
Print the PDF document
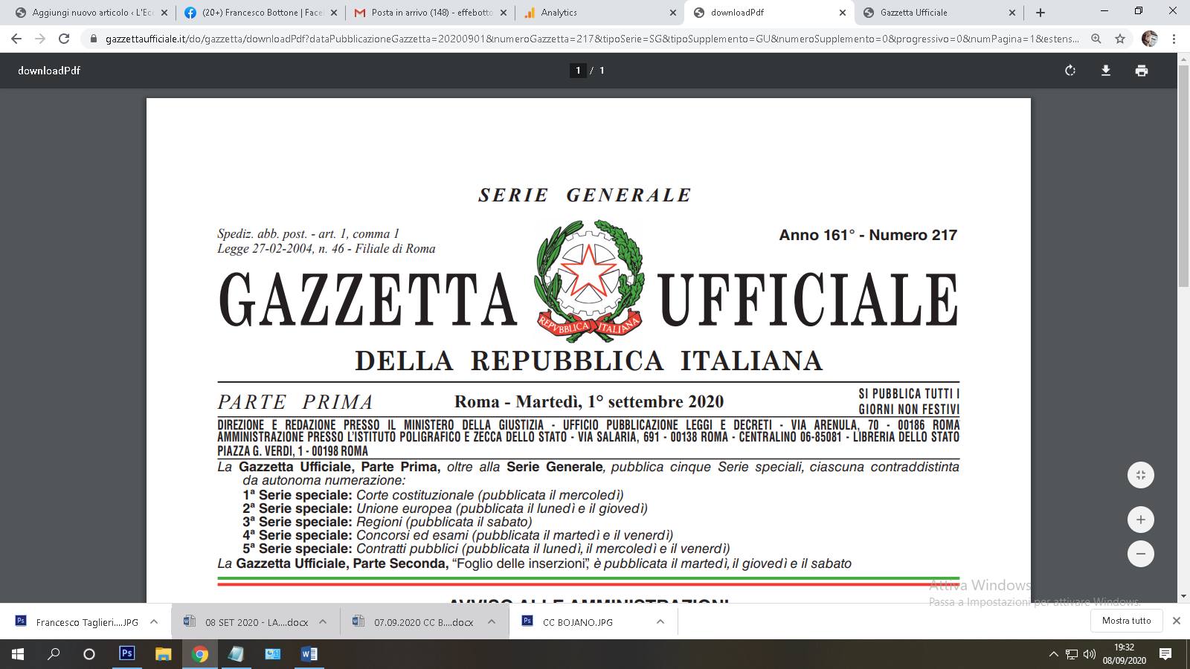coord(1142,71)
